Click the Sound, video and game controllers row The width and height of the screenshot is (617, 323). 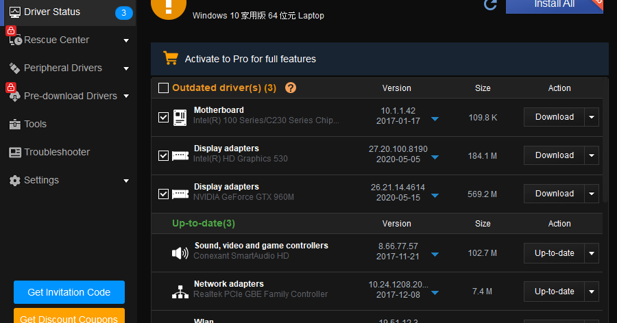pos(377,253)
